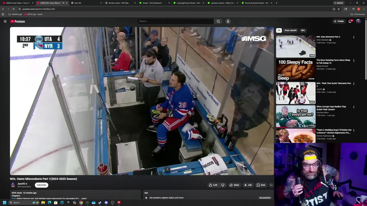Jump to chapter timestamp 0:00 in description
The width and height of the screenshot is (367, 206).
click(13, 198)
